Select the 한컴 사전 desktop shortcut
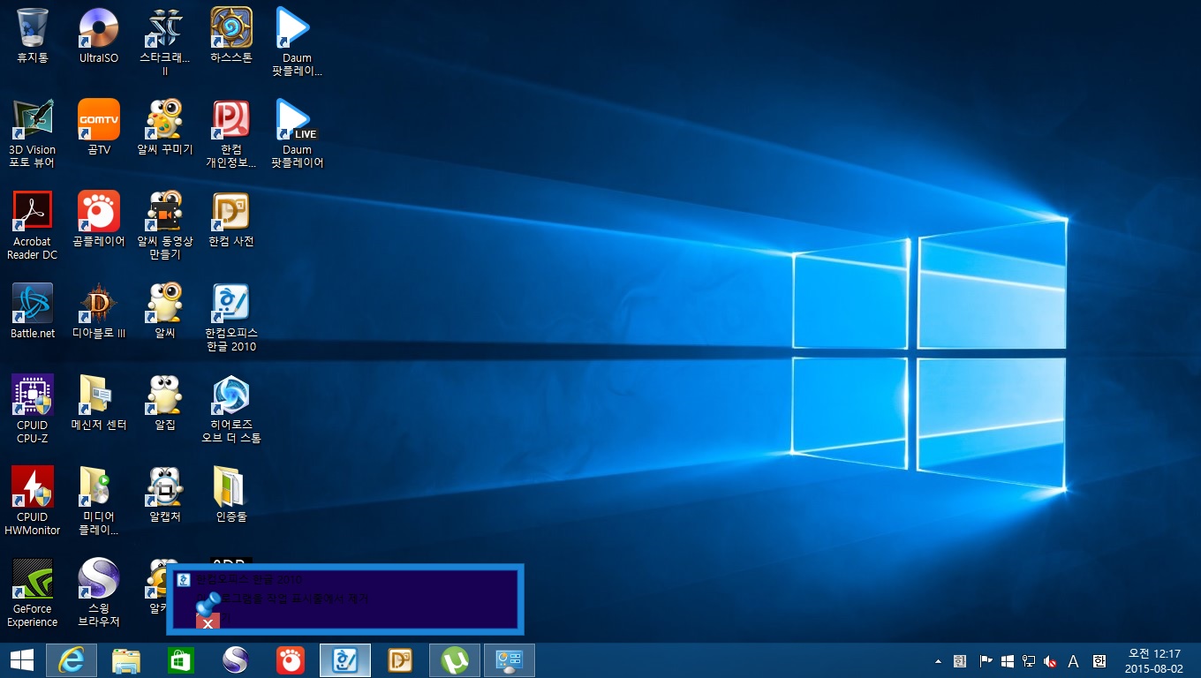This screenshot has width=1201, height=678. pyautogui.click(x=231, y=220)
